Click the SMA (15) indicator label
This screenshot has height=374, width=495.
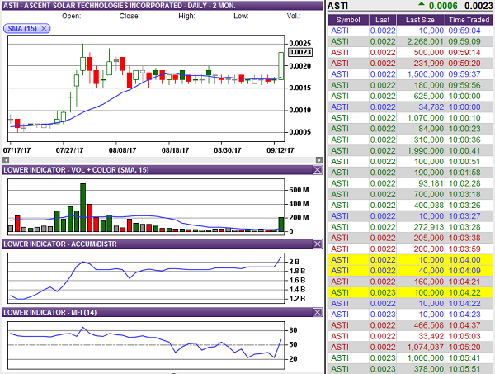[x=22, y=28]
